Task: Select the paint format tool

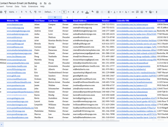Action: coord(5,12)
